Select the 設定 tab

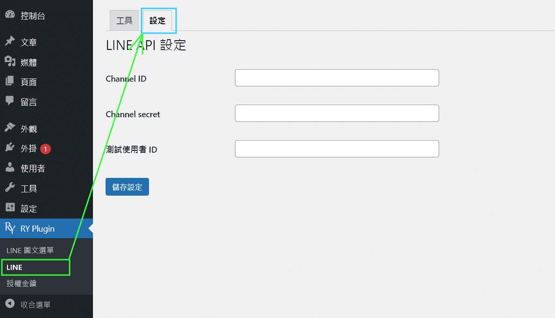pos(157,21)
